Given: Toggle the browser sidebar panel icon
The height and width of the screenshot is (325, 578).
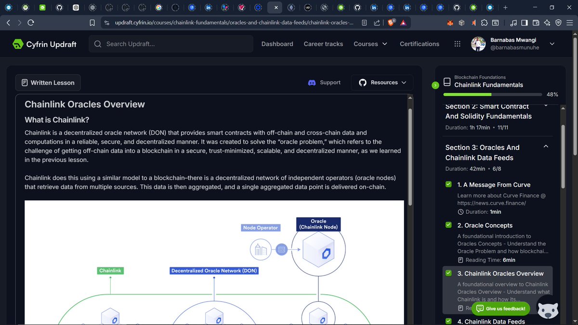Looking at the screenshot, I should coord(525,23).
